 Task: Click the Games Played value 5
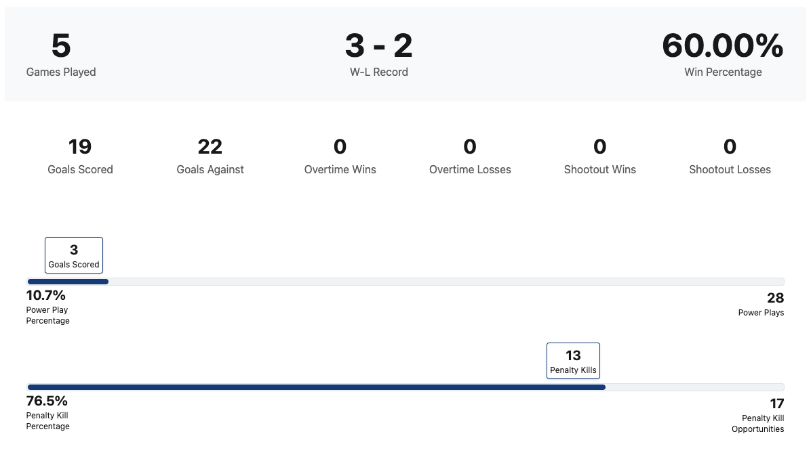(61, 46)
